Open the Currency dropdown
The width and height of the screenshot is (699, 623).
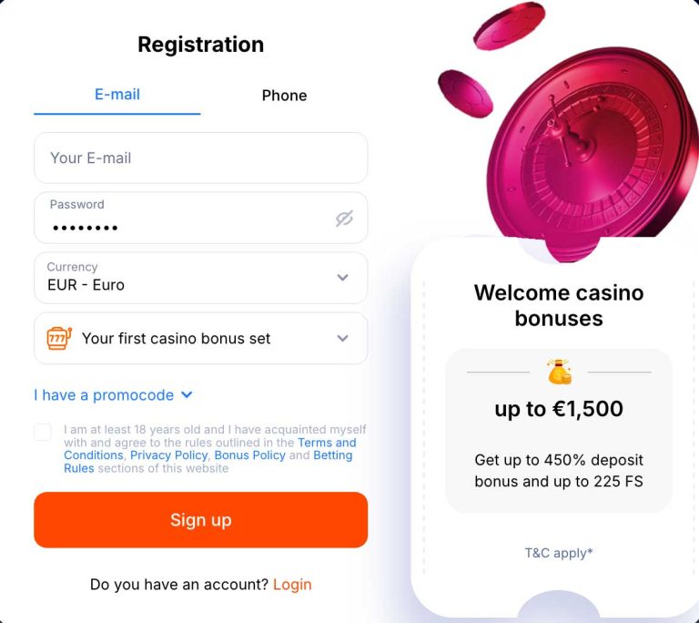point(200,278)
